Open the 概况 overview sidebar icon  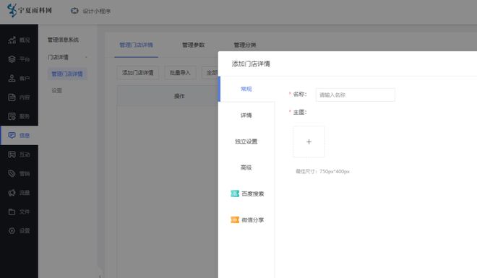[12, 40]
